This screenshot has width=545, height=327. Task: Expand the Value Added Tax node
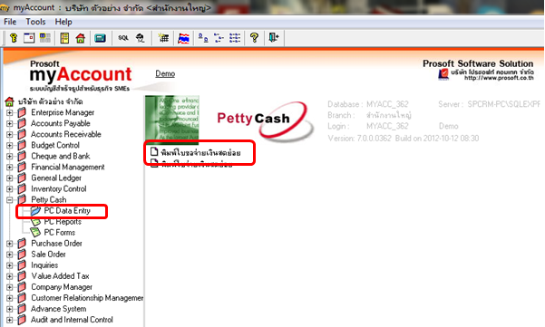(10, 276)
